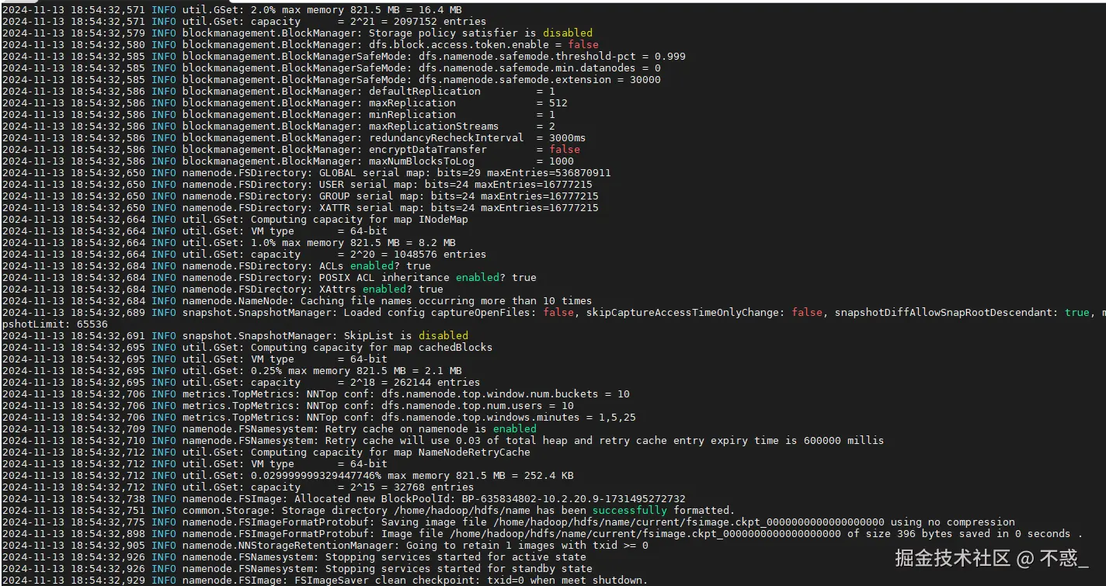Click the "GROUP serial map" FSDirectory line

(300, 196)
